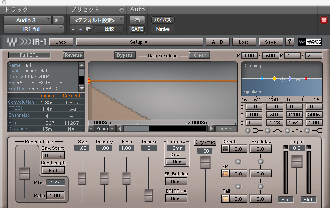Click the Undo button
Screen dimensions: 330x208
click(x=61, y=42)
